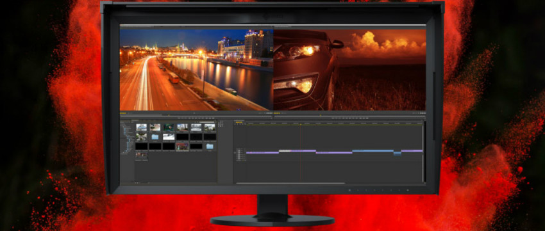Select the lone dark reddish thumbnail in the bottom row
The height and width of the screenshot is (231, 545).
142,155
